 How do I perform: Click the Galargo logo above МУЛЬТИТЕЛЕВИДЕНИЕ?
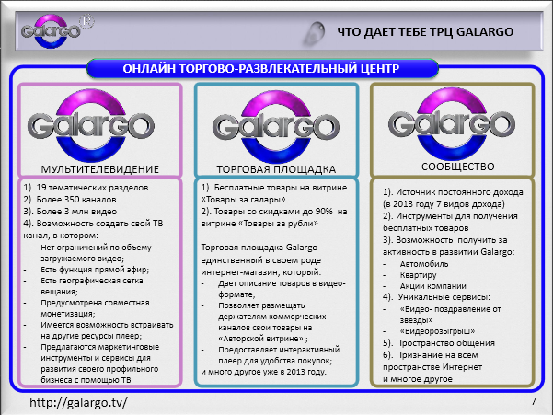91,125
